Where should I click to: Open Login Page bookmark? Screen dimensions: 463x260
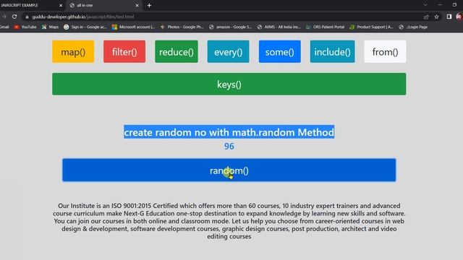click(x=413, y=27)
